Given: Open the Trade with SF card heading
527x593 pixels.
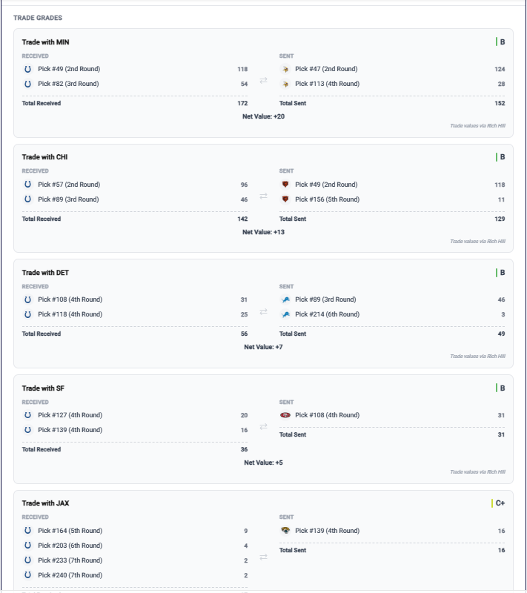Looking at the screenshot, I should [x=43, y=388].
